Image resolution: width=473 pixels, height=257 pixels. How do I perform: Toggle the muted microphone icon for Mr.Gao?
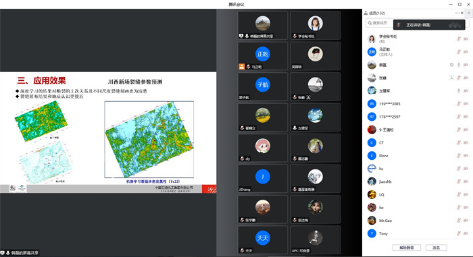coord(459,221)
